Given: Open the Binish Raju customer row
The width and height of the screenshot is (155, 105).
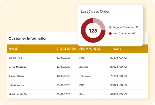Looking at the screenshot, I should [77, 58].
